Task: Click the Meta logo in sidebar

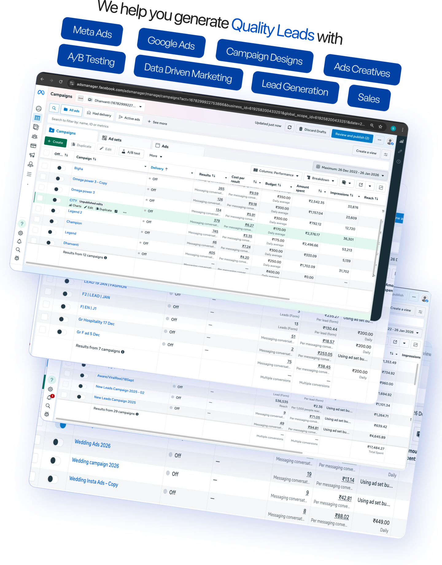Action: tap(41, 92)
